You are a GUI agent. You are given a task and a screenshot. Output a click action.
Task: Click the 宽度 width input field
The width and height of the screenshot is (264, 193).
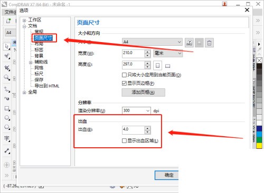pyautogui.click(x=134, y=53)
